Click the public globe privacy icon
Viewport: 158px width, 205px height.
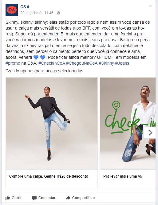(x=58, y=13)
